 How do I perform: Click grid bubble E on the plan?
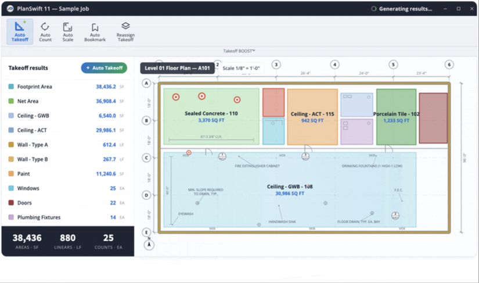pyautogui.click(x=147, y=232)
